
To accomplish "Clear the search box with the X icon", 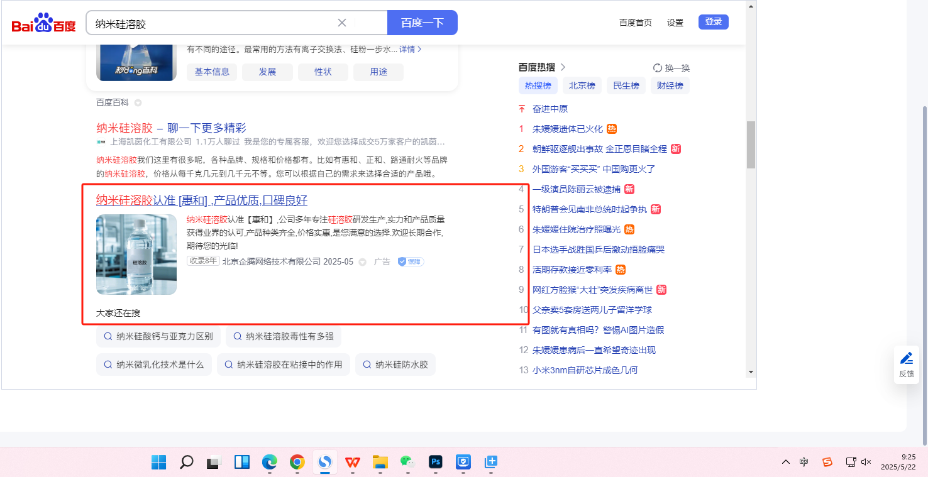I will 342,23.
